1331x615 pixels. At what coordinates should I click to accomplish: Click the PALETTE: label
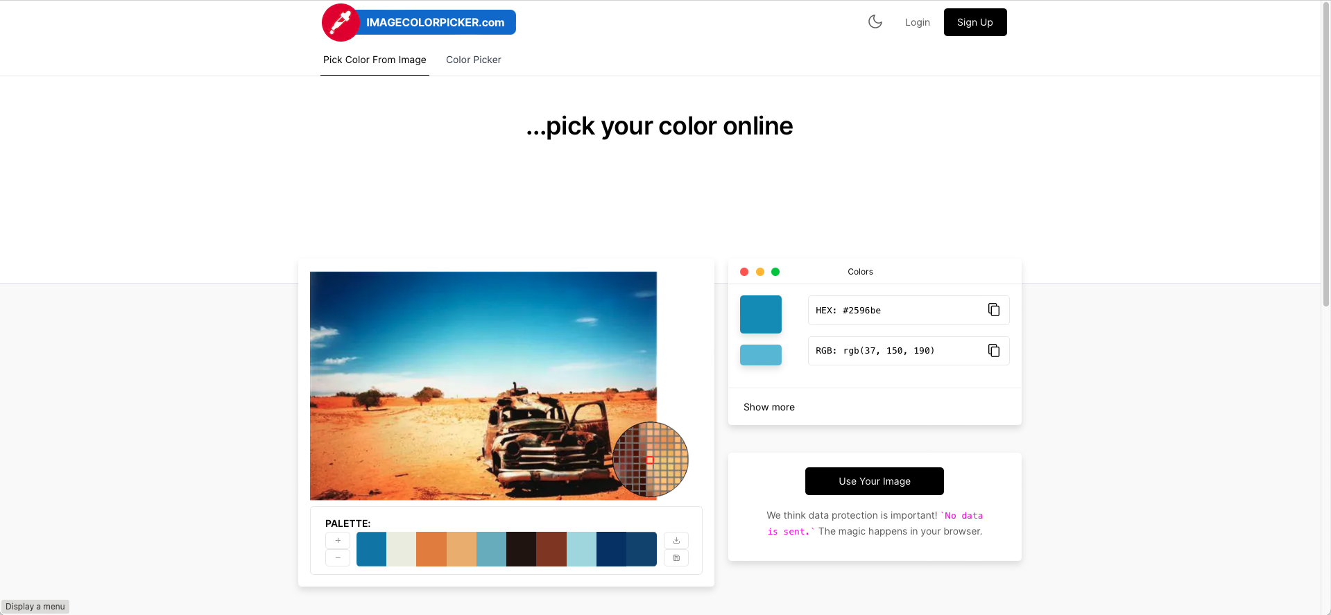[x=348, y=523]
